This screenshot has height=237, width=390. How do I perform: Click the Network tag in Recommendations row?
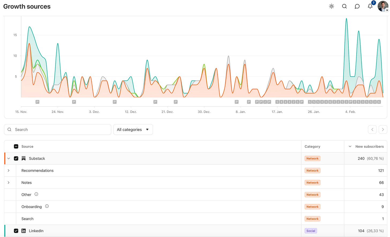coord(312,171)
